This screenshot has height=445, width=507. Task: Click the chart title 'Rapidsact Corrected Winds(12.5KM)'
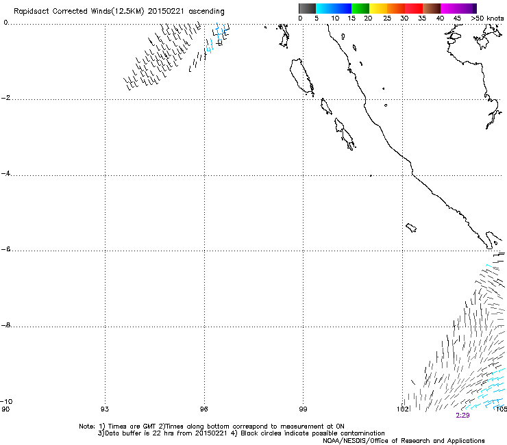pyautogui.click(x=79, y=12)
